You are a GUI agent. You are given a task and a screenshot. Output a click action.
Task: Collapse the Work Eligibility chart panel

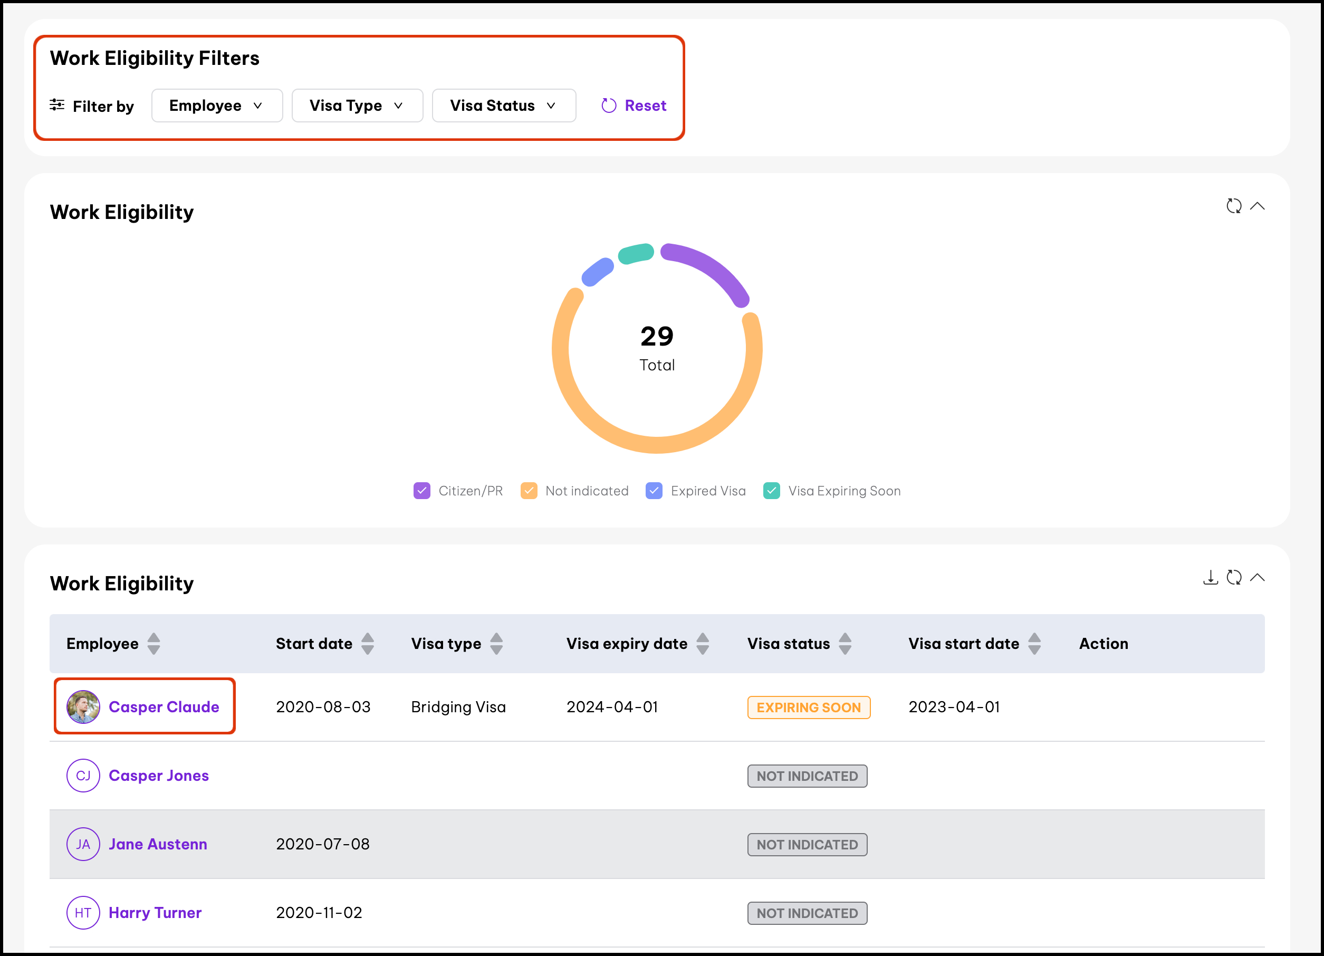coord(1257,206)
